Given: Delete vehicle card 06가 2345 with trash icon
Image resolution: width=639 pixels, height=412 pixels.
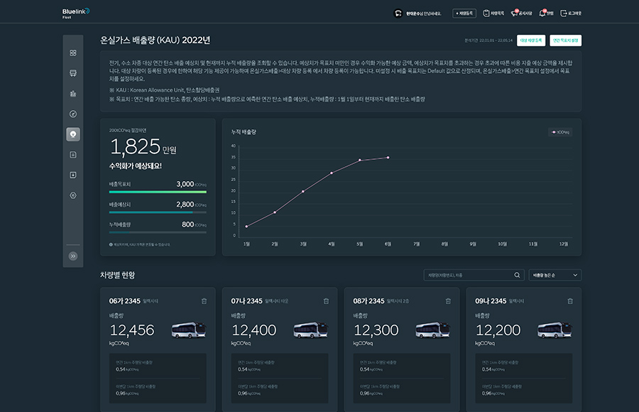Looking at the screenshot, I should point(204,301).
